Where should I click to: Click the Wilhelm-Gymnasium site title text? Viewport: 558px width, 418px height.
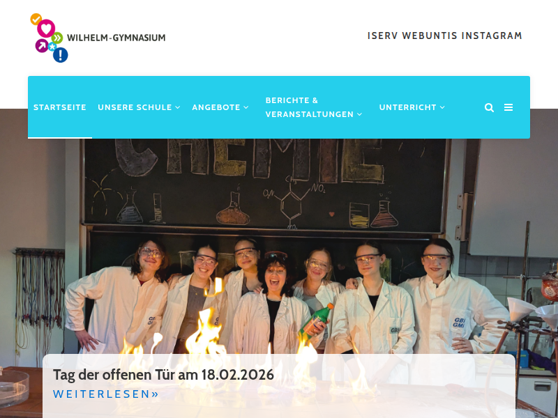coord(116,38)
